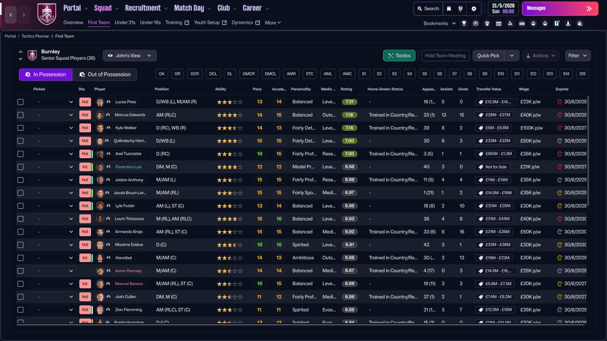607x341 pixels.
Task: Open the Messages button
Action: [x=560, y=9]
